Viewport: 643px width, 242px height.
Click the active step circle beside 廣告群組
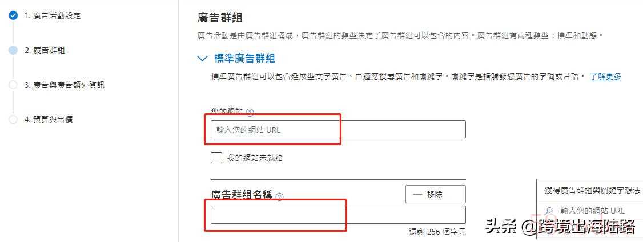(13, 50)
